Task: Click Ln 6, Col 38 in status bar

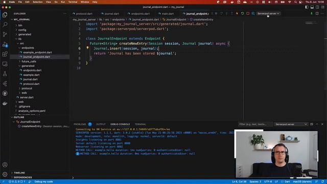Action: [239, 182]
